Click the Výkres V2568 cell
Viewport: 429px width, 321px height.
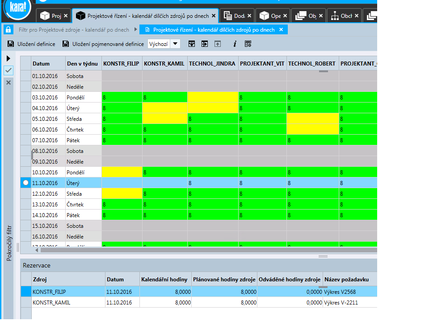(x=350, y=292)
